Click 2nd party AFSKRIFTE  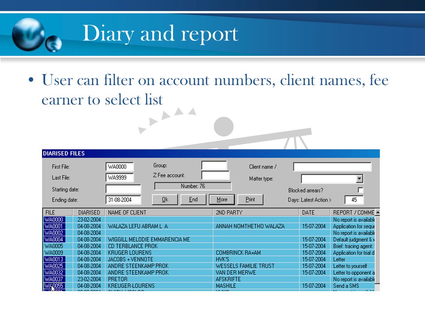pyautogui.click(x=228, y=279)
